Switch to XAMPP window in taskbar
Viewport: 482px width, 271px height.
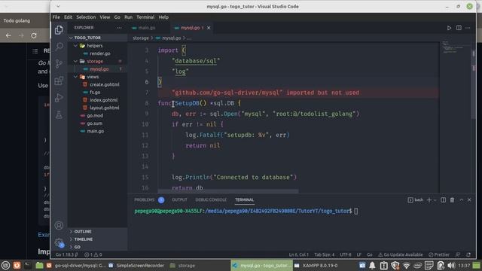[x=316, y=266]
